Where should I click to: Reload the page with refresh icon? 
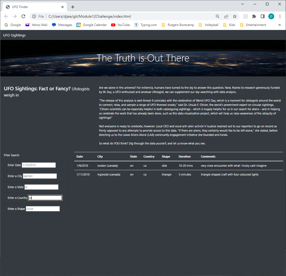click(x=23, y=16)
